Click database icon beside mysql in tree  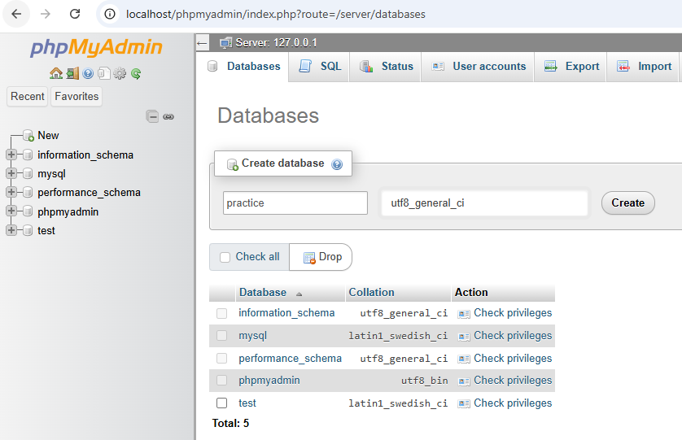[x=28, y=173]
